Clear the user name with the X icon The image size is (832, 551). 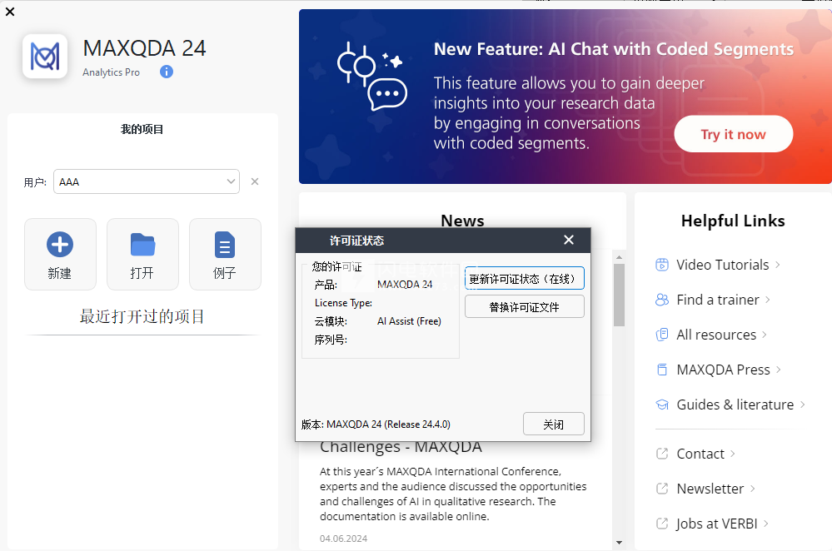[x=255, y=181]
